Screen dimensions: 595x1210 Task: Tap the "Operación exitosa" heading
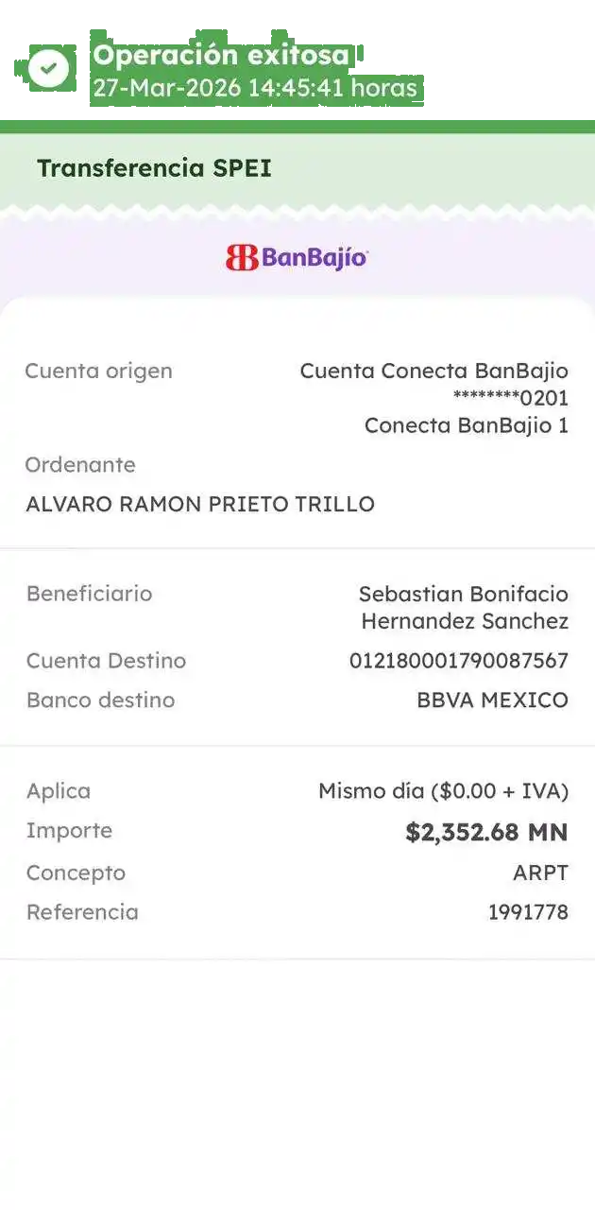click(x=221, y=56)
